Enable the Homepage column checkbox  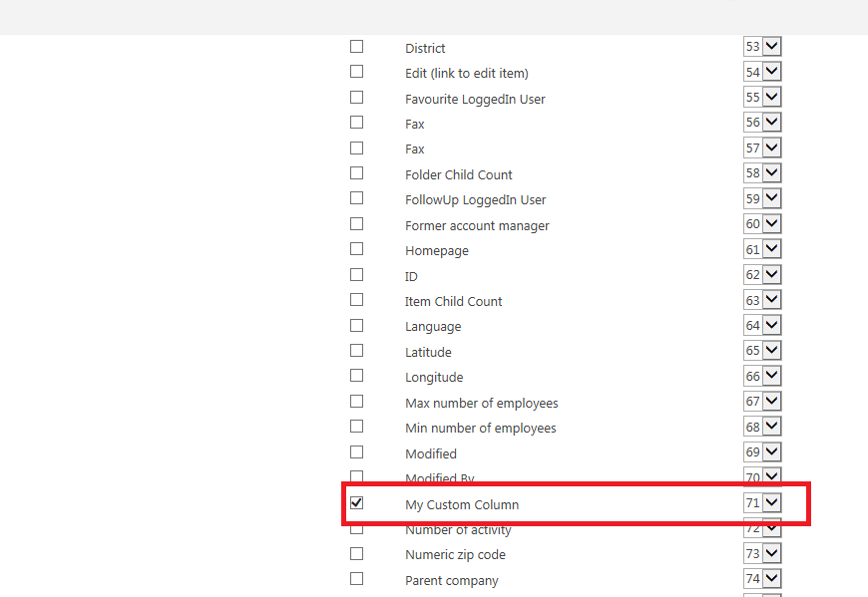[356, 249]
